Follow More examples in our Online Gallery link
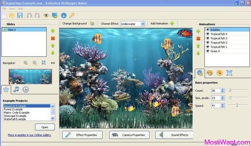 (30, 135)
